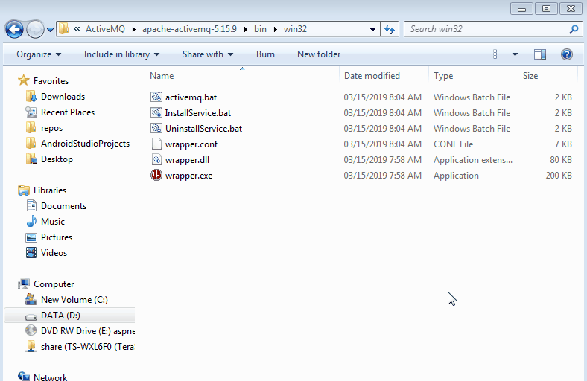
Task: Go back with the Back arrow button
Action: [x=14, y=29]
